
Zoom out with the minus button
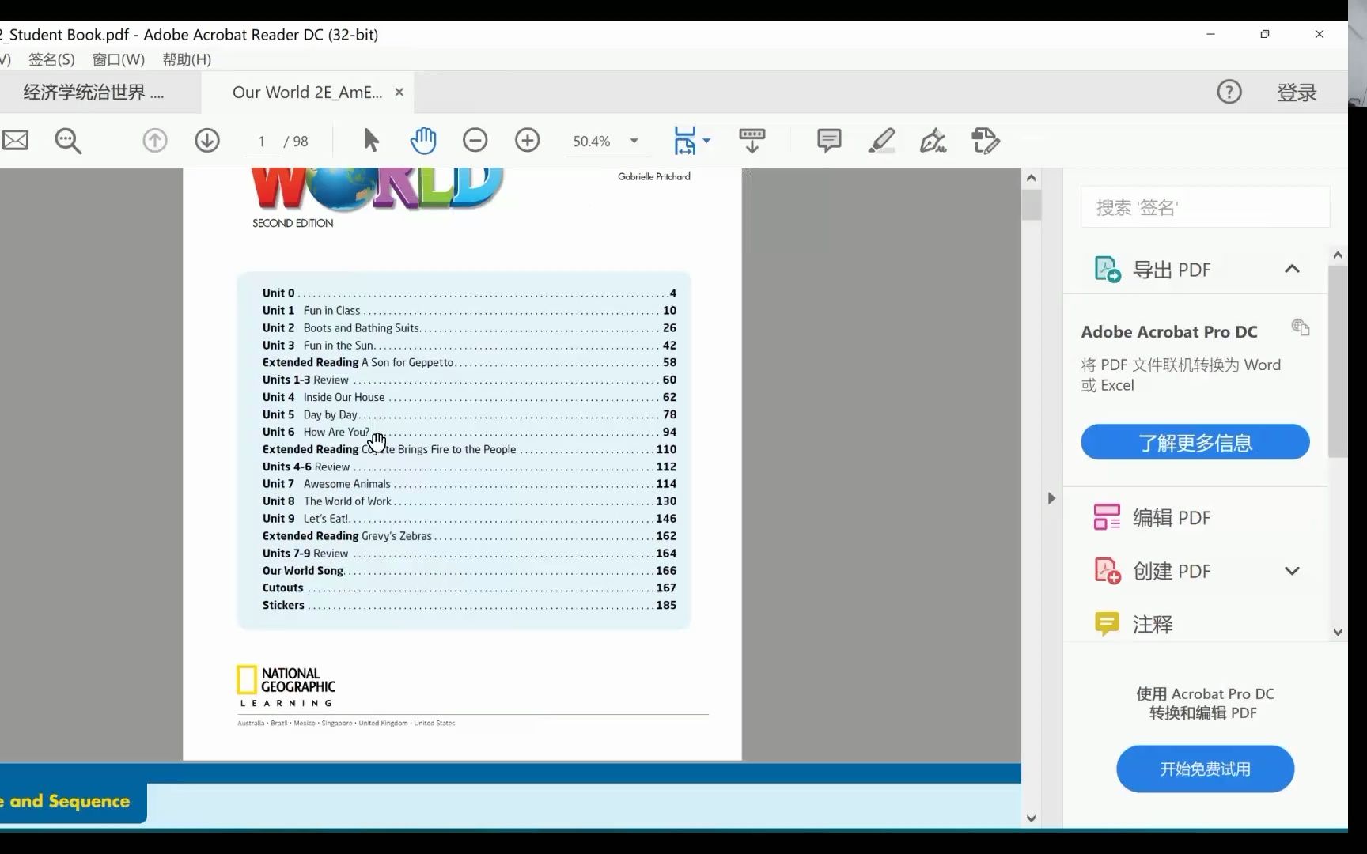click(475, 141)
